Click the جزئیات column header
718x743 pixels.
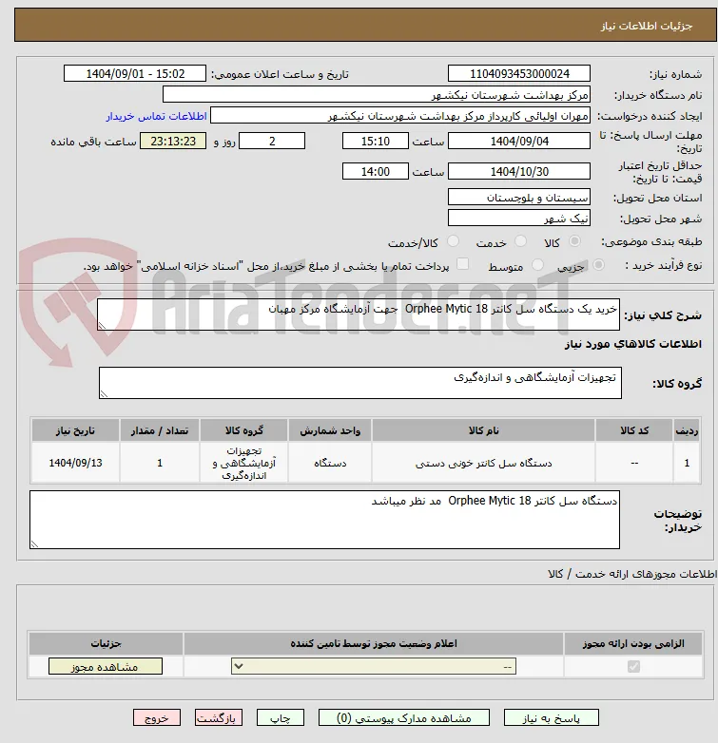pos(106,643)
